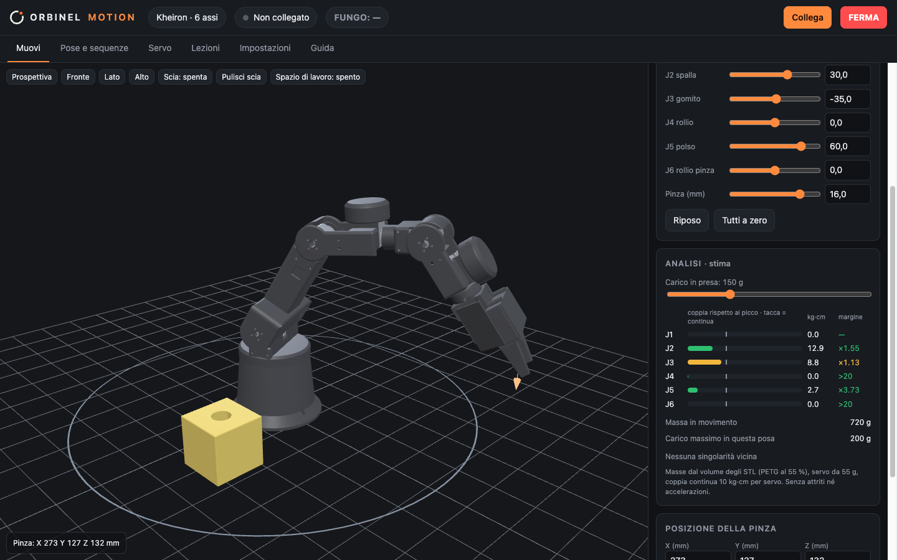This screenshot has width=897, height=560.
Task: Open the Impostazioni tab
Action: point(265,48)
